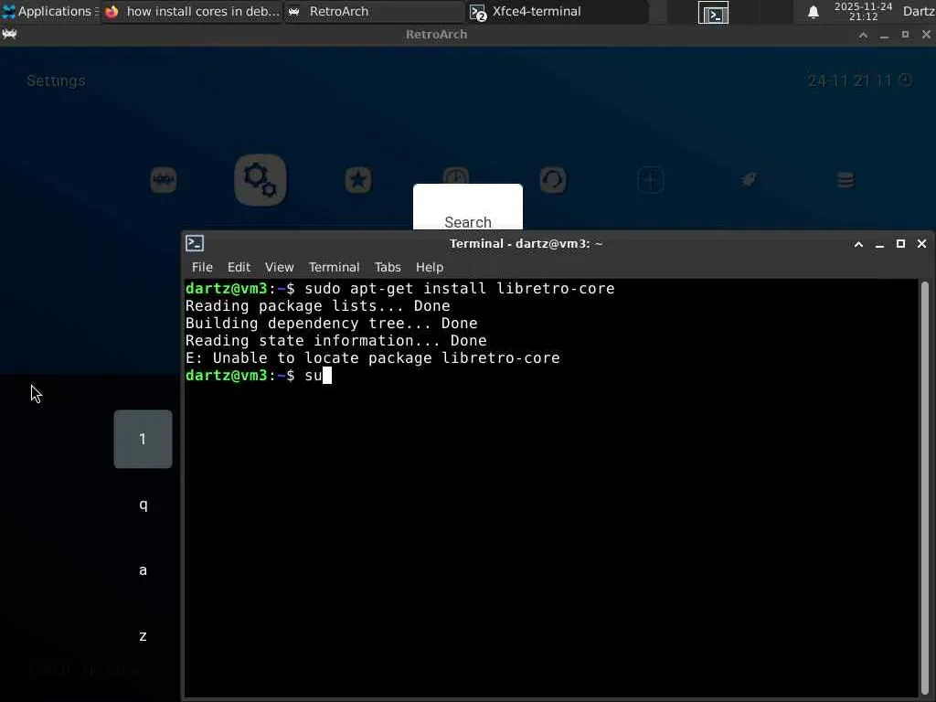Switch to Firefox 'how install cores' taskbar item

pos(192,11)
